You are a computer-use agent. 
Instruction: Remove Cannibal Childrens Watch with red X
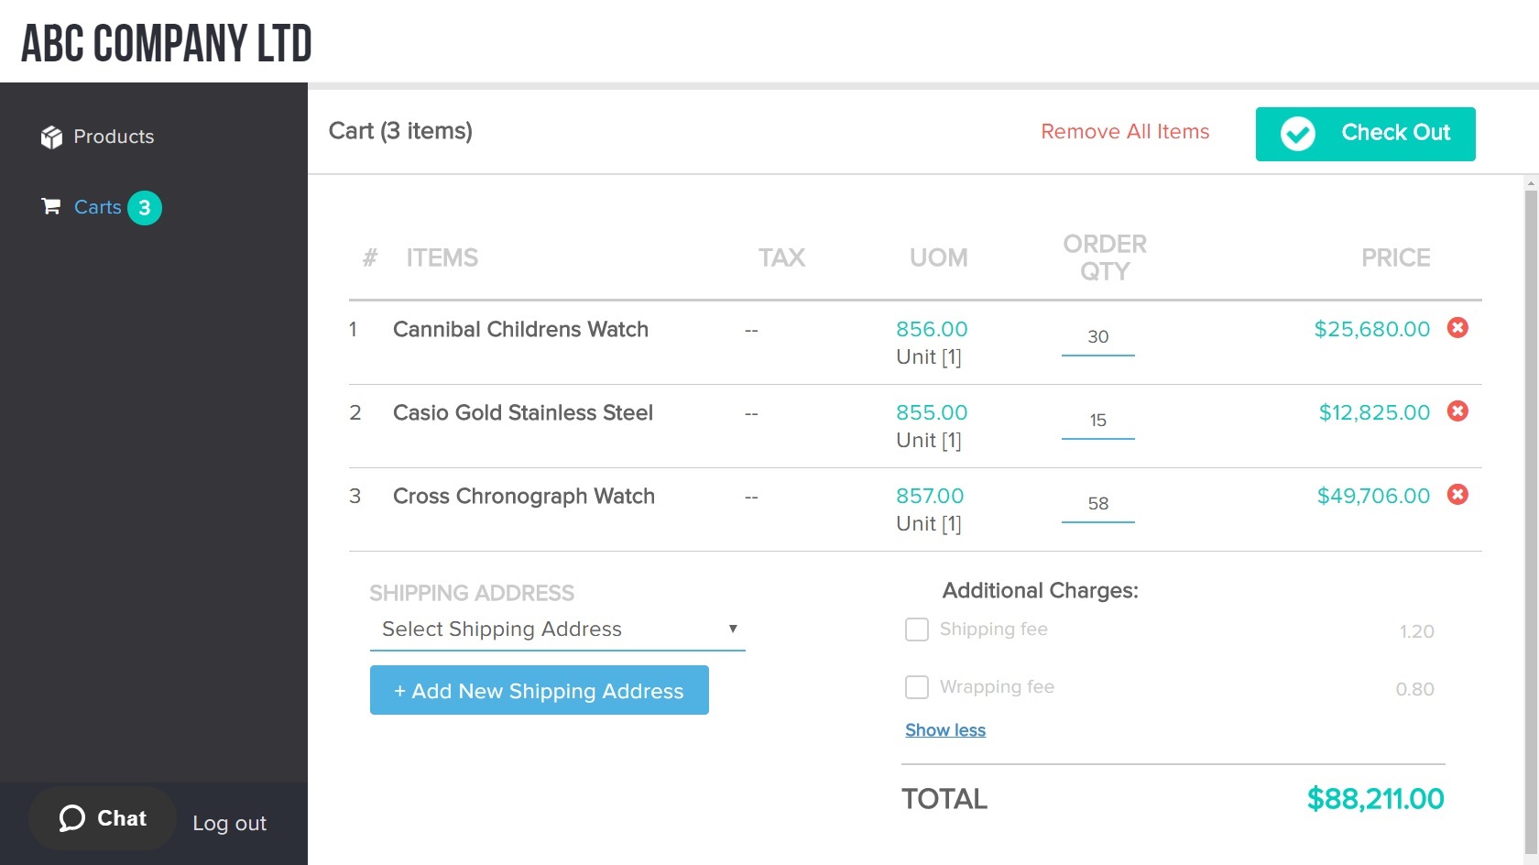[1457, 328]
